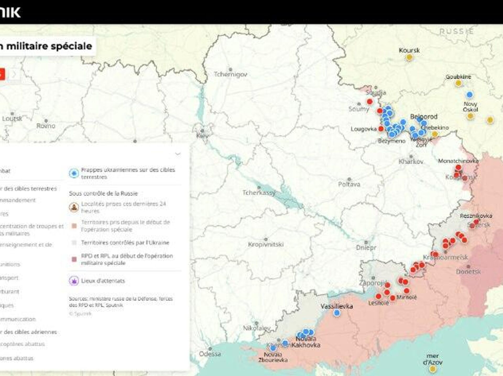Click the yellow marker at Goubkine
Image resolution: width=503 pixels, height=376 pixels.
(x=458, y=84)
